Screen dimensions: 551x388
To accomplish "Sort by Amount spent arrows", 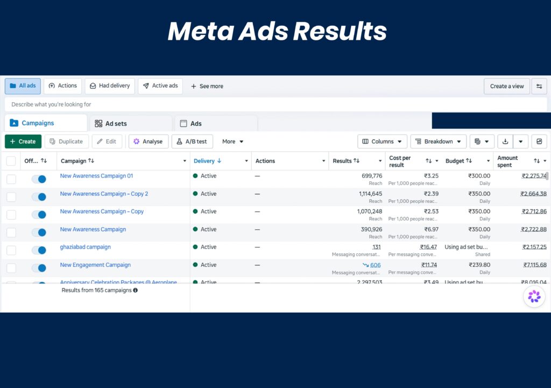I will tap(536, 161).
